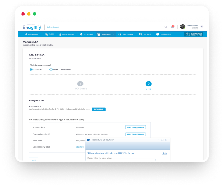224x187 pixels.
Task: Click the Resources question-mark icon
Action: [x=158, y=34]
